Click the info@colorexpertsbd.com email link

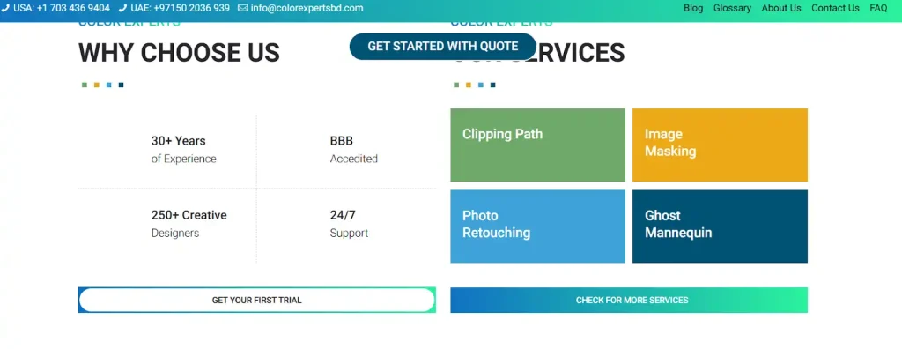tap(307, 8)
